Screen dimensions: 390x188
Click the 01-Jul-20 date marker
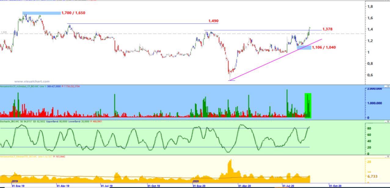288,186
